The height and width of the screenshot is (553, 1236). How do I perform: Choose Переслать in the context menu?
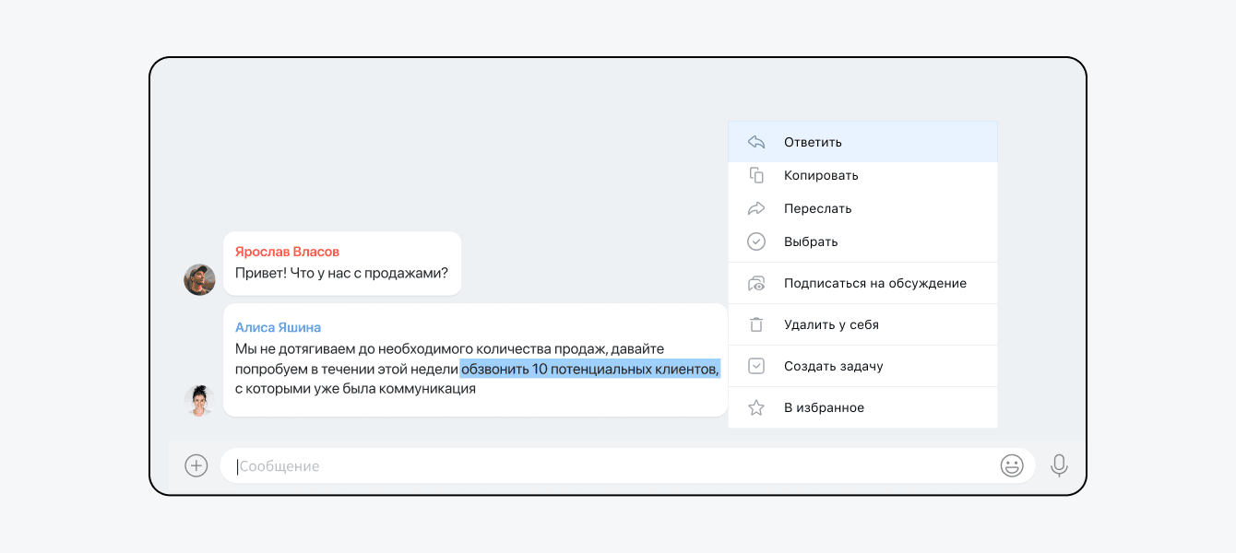click(817, 208)
